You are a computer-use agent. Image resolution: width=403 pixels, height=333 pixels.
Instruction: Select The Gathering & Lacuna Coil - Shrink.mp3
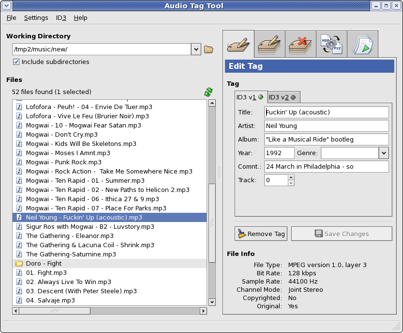(x=109, y=245)
